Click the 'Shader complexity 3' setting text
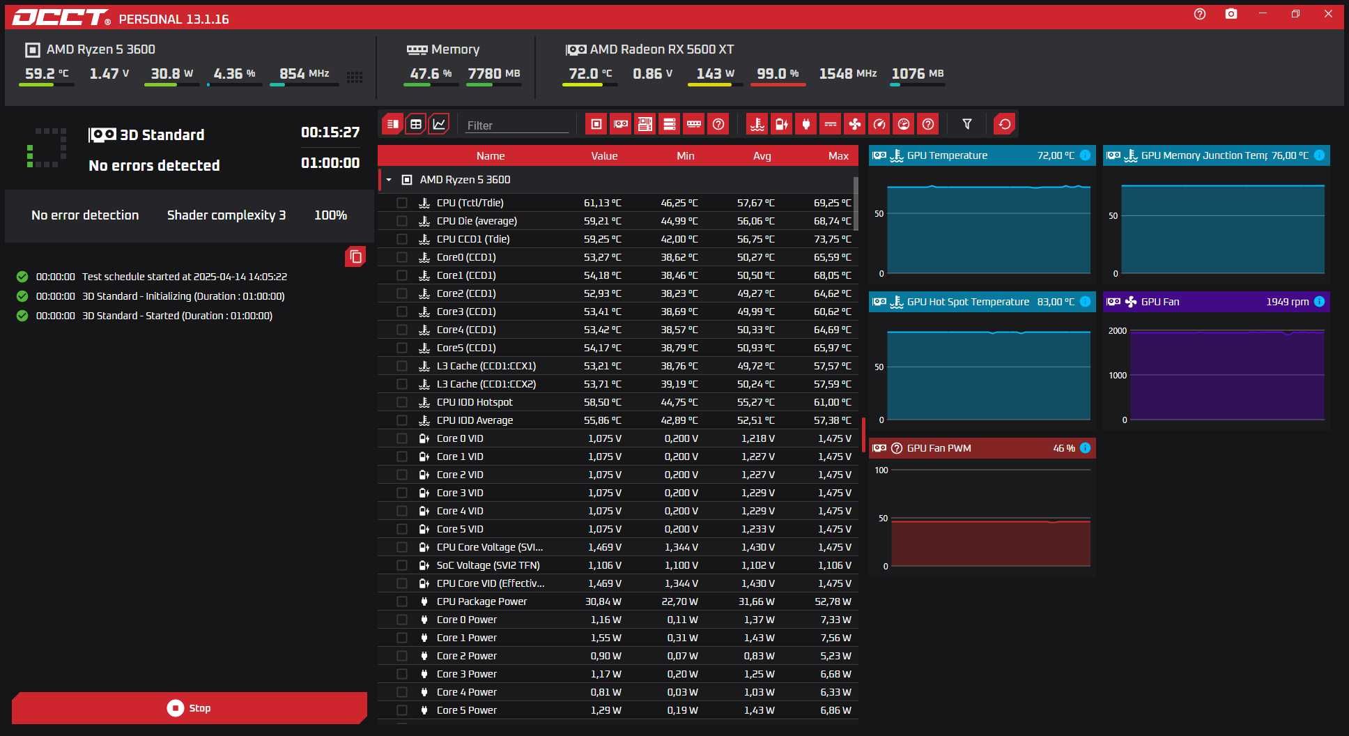 (x=226, y=215)
